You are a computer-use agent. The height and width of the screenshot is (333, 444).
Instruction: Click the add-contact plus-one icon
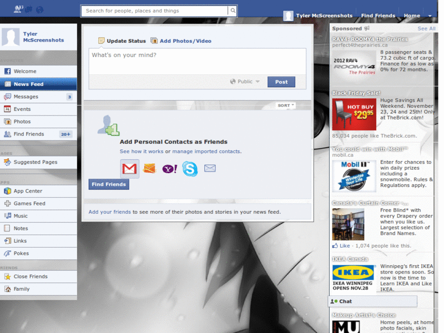pyautogui.click(x=108, y=125)
